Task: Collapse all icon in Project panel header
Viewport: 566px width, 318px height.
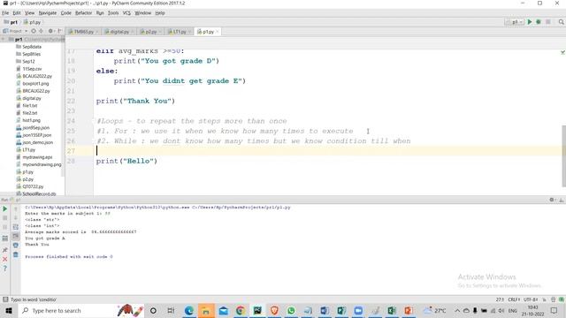Action: [x=42, y=31]
